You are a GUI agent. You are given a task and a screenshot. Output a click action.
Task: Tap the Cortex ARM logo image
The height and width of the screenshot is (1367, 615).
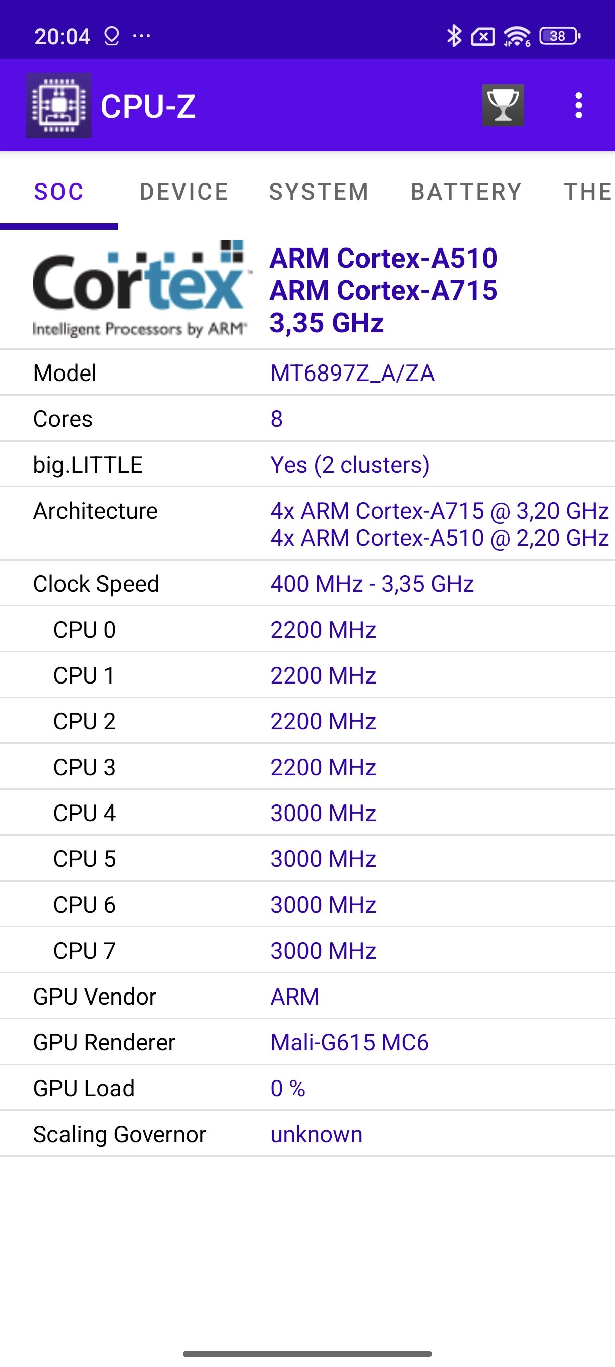141,289
